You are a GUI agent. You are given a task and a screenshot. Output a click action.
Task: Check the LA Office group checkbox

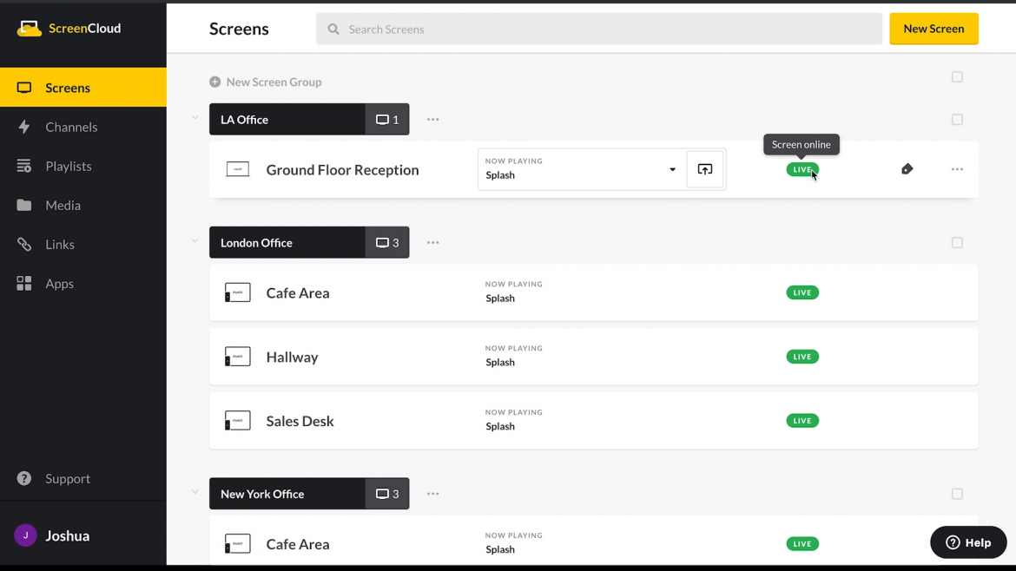click(x=957, y=119)
